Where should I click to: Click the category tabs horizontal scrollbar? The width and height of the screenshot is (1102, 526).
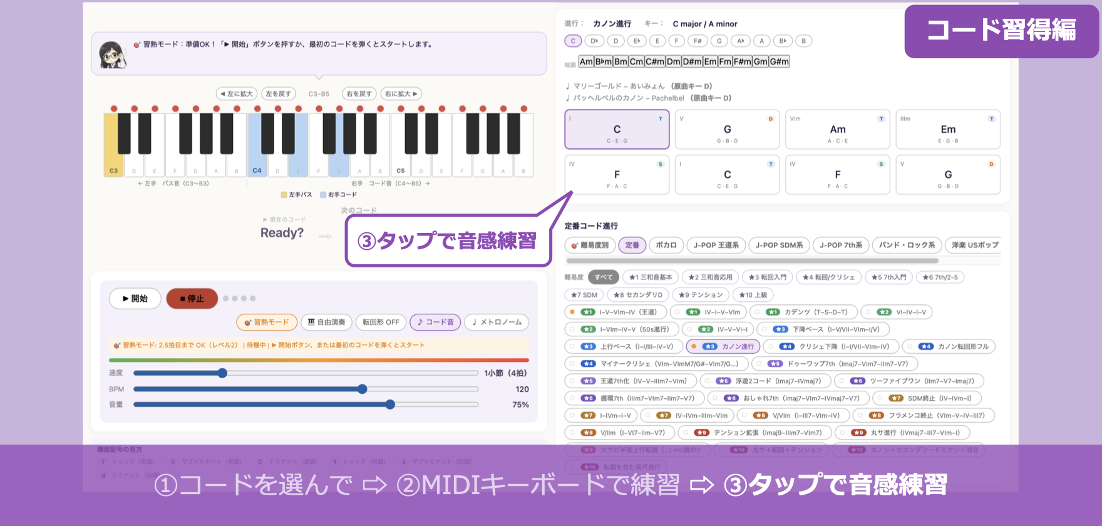752,260
